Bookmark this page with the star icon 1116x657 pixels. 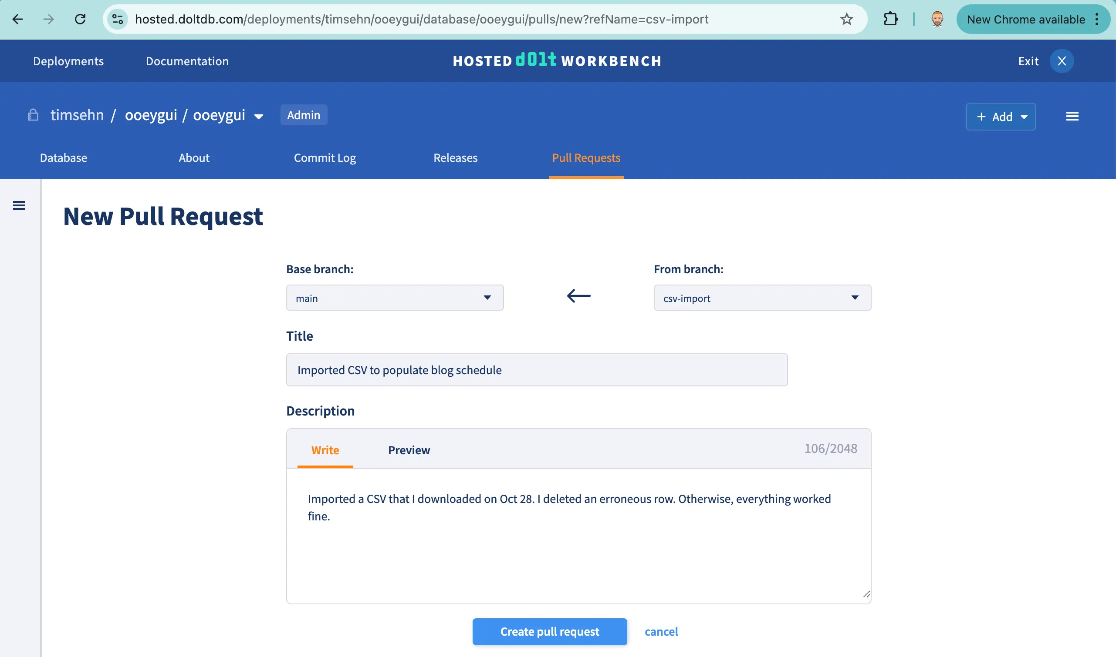point(846,19)
